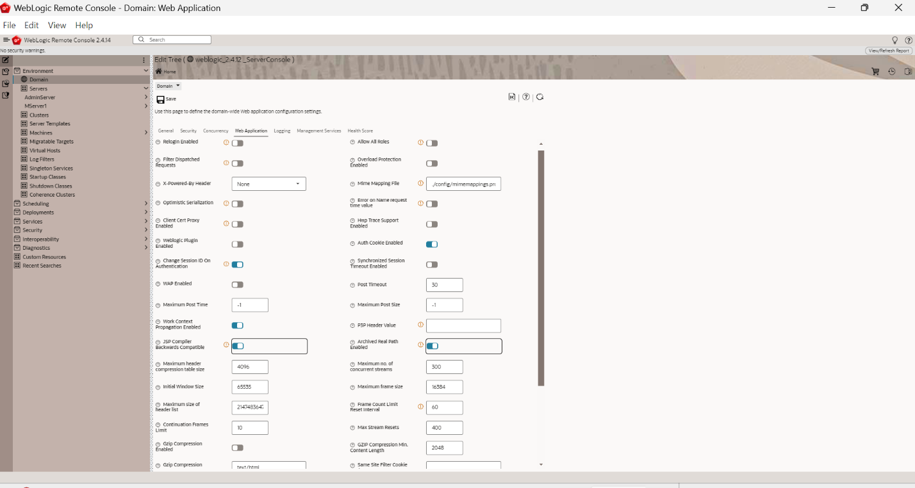Click the landing page icon left of page help
The image size is (915, 488).
[x=512, y=97]
